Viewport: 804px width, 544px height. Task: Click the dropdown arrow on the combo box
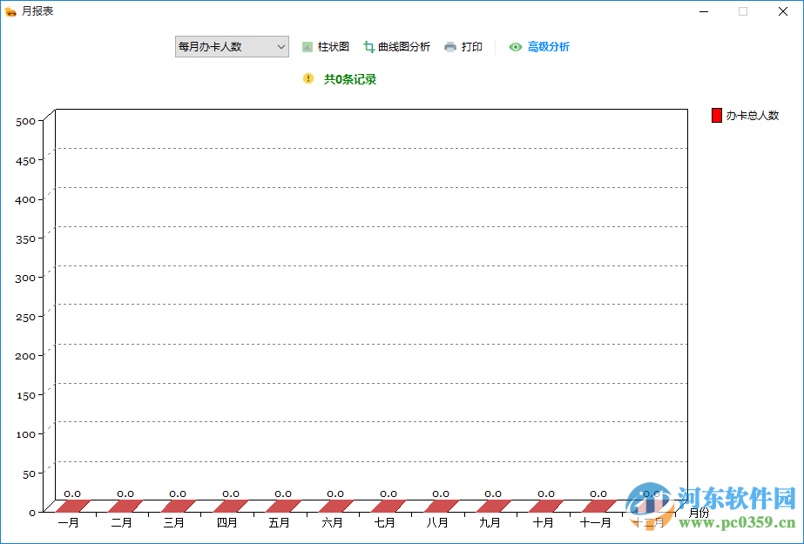pyautogui.click(x=280, y=46)
